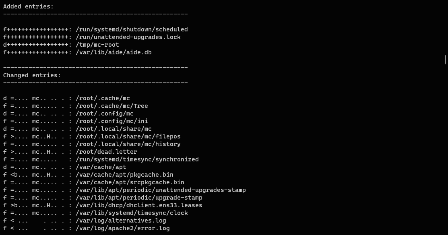Click the "Changed entries:" heading
The image size is (448, 235).
32,75
